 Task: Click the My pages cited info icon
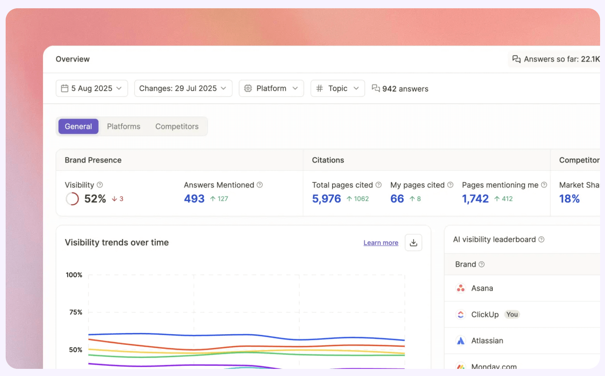tap(450, 185)
